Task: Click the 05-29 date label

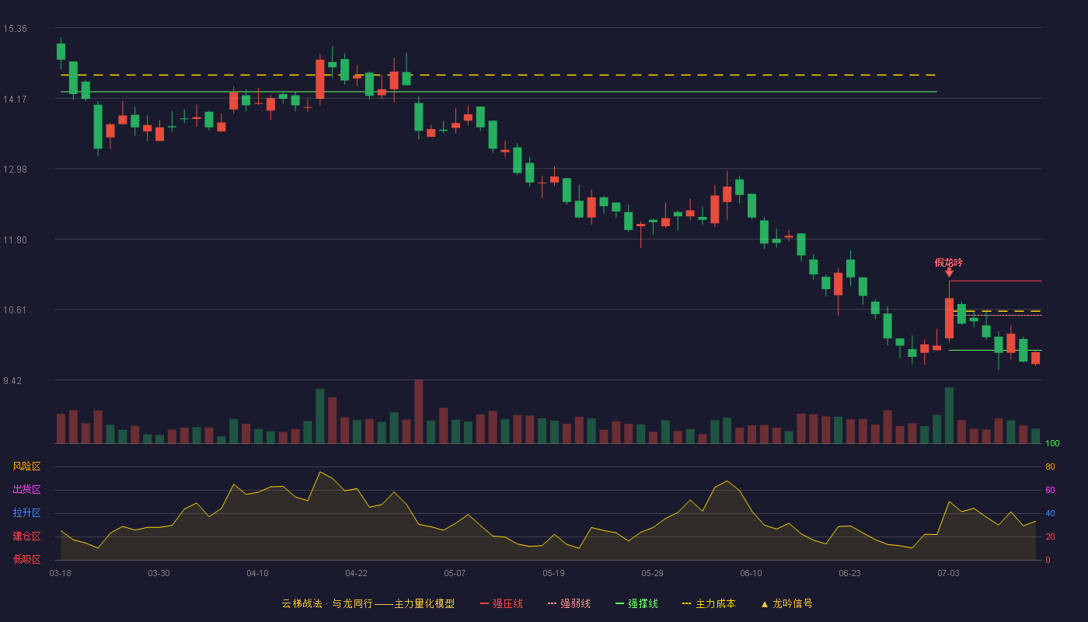Action: (x=652, y=573)
